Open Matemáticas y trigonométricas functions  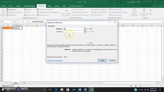point(48,12)
